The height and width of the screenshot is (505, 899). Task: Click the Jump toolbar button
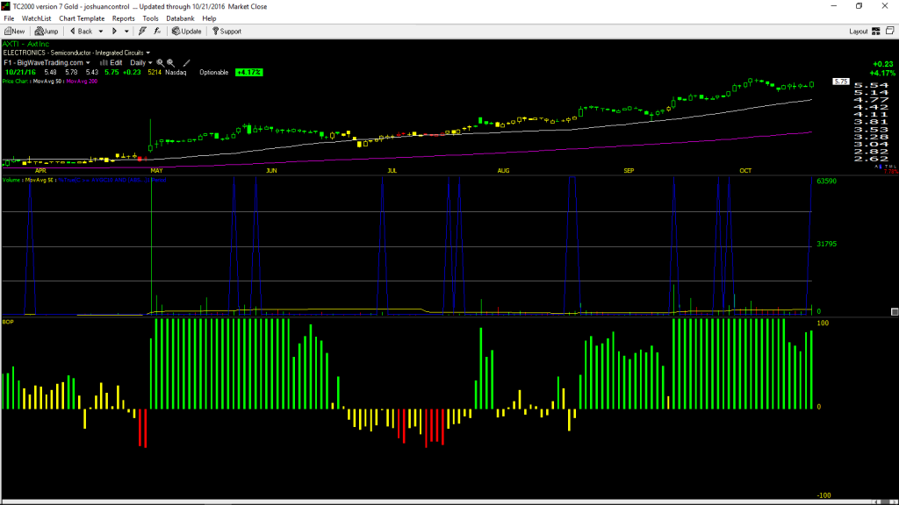point(47,32)
